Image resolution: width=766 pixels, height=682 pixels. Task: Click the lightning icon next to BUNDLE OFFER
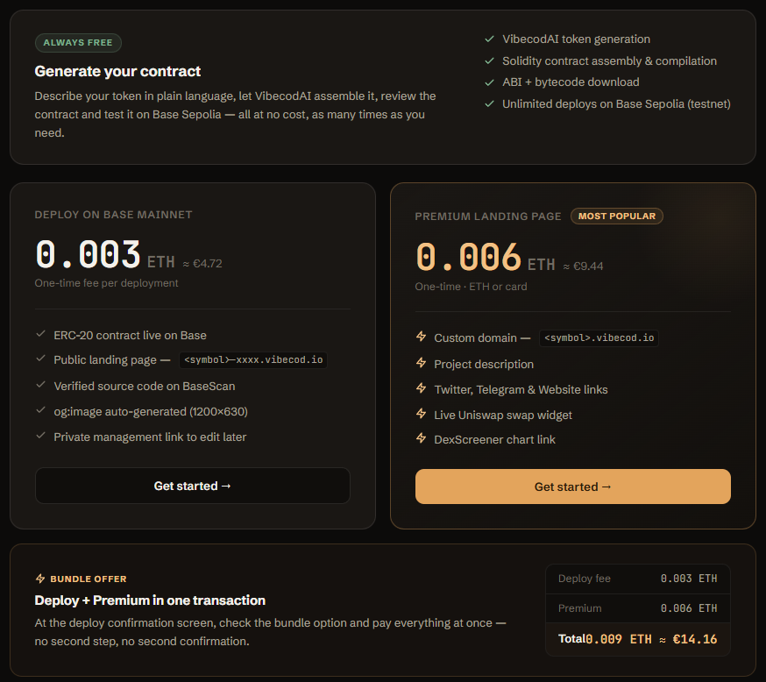coord(40,579)
